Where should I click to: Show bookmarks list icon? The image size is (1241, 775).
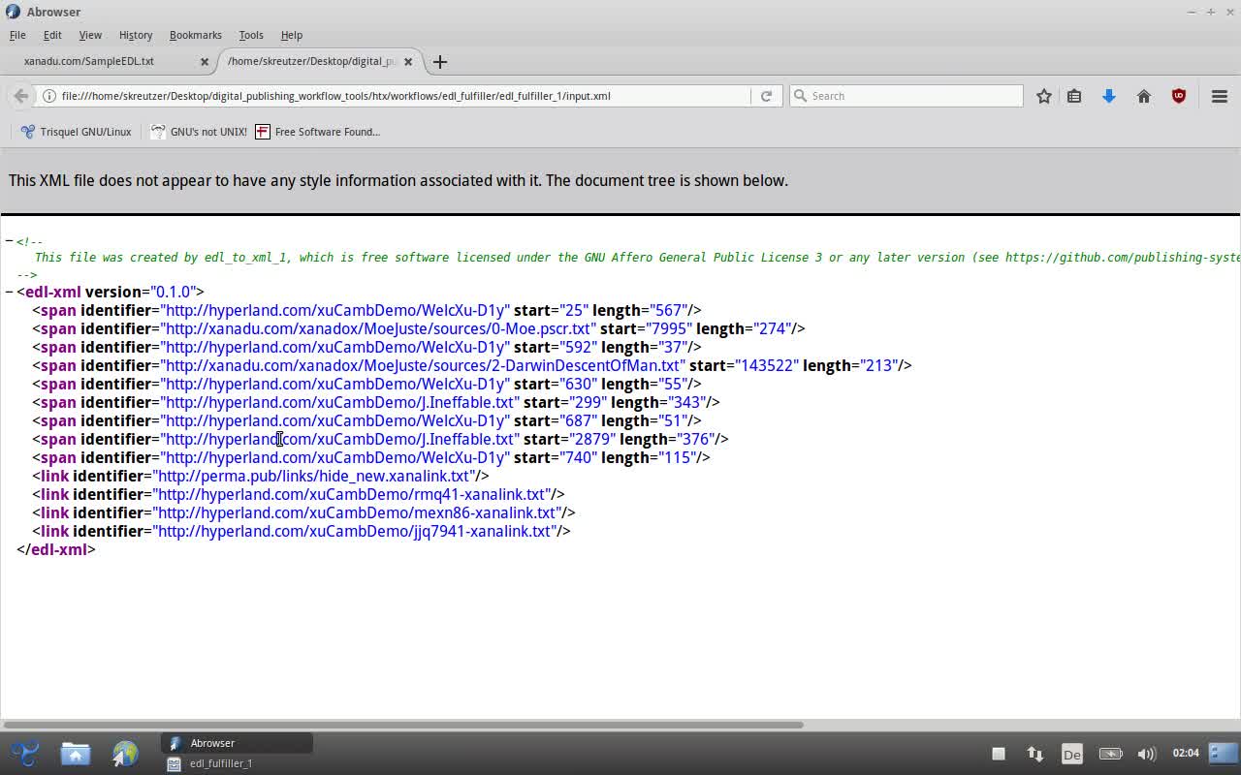tap(1074, 96)
